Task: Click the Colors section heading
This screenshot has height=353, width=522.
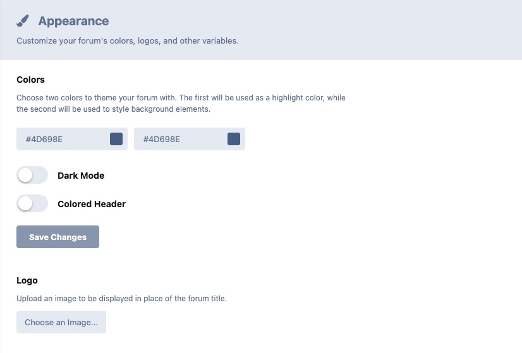Action: (x=30, y=80)
